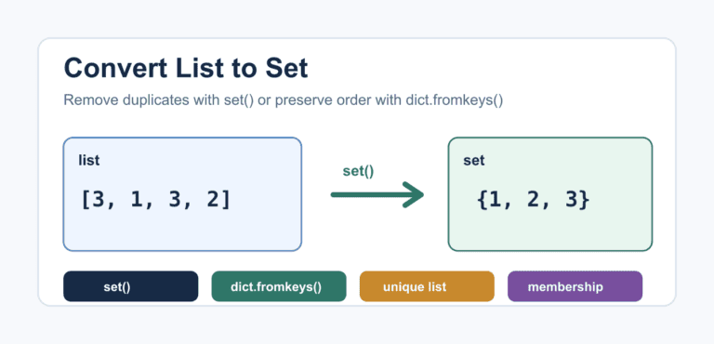Click the opening bracket of the list
Screen dimensions: 714x344
(86, 200)
